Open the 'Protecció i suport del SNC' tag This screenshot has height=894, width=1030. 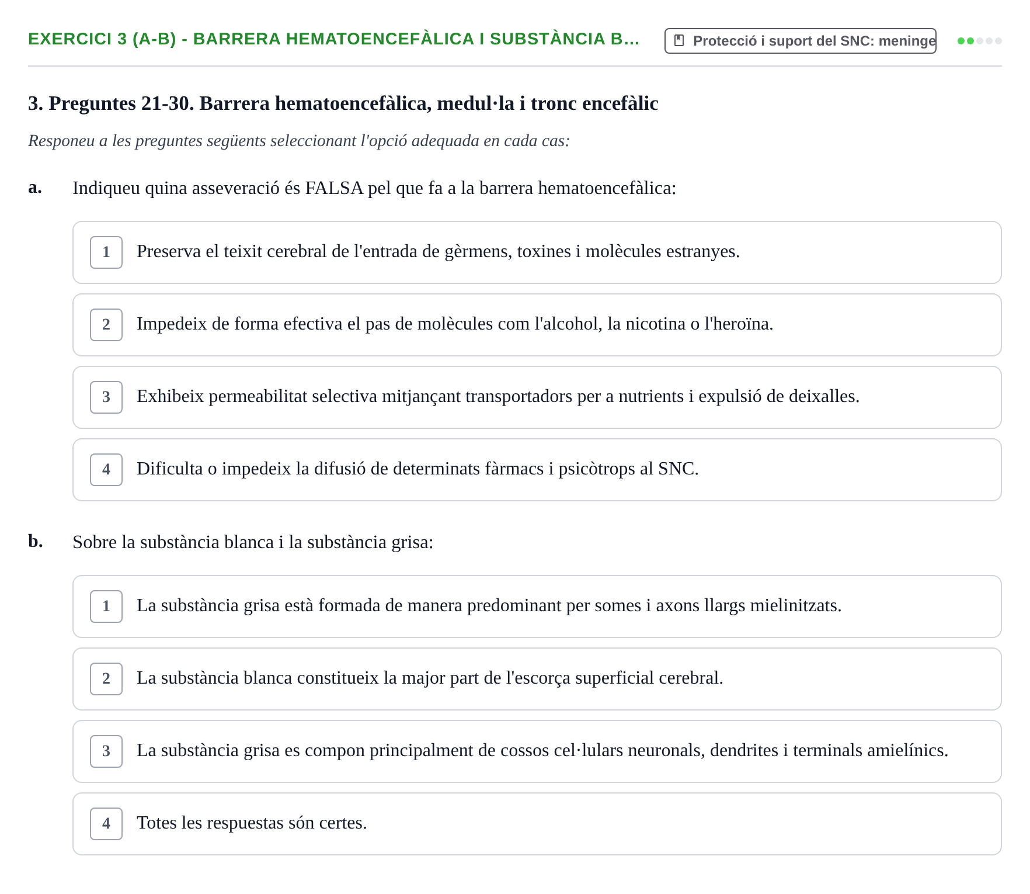[x=801, y=41]
